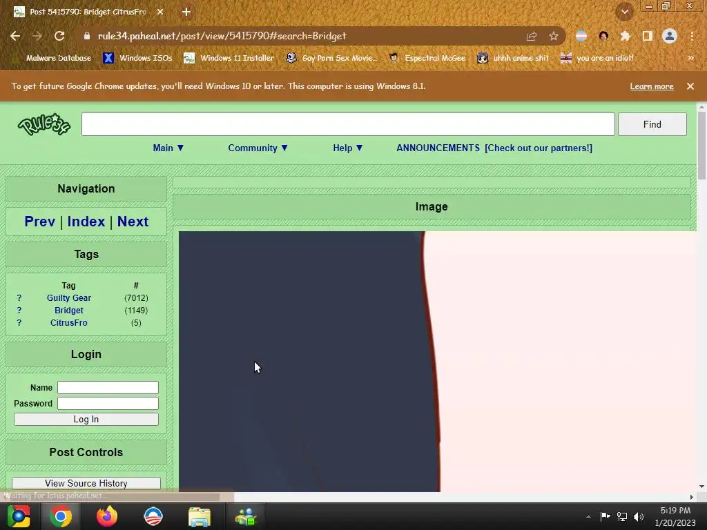
Task: Click the address bar URL
Action: [x=222, y=36]
